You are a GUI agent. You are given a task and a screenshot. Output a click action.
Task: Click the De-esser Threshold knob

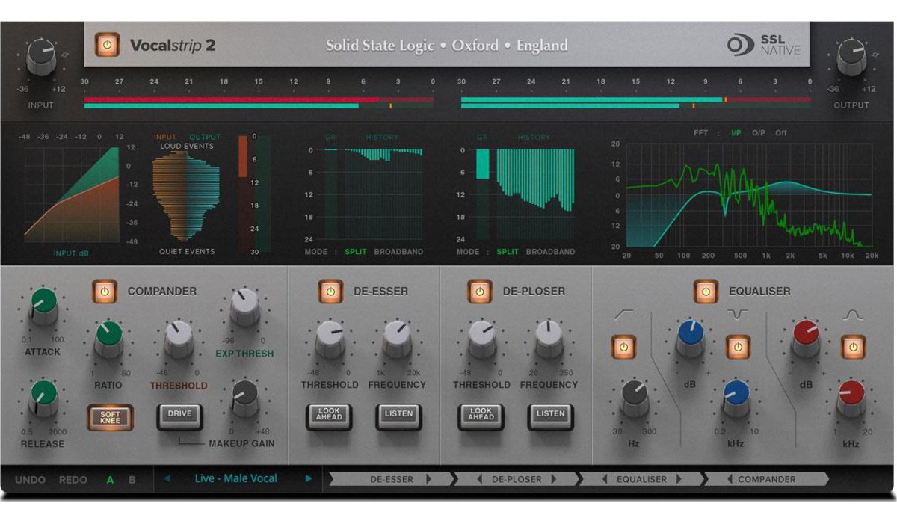coord(330,338)
